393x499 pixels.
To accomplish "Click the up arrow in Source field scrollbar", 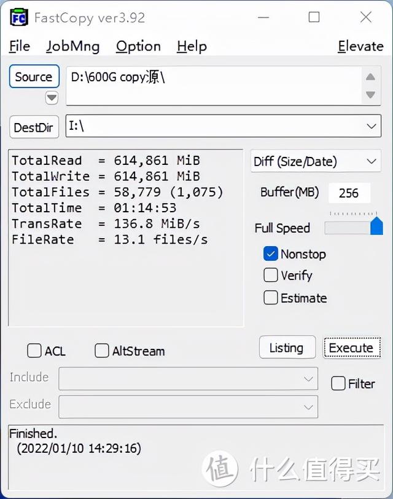I will [x=370, y=77].
